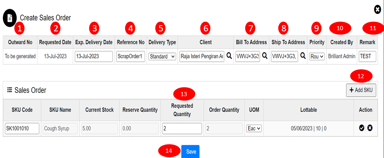
Task: Open Bill To Address search lookup
Action: coord(265,56)
